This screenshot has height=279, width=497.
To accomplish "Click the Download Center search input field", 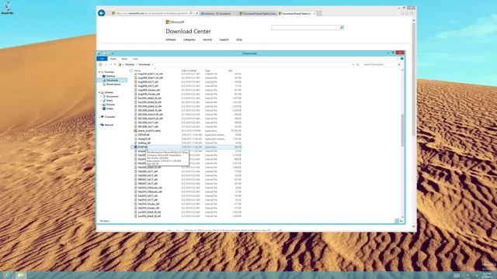I will (305, 28).
